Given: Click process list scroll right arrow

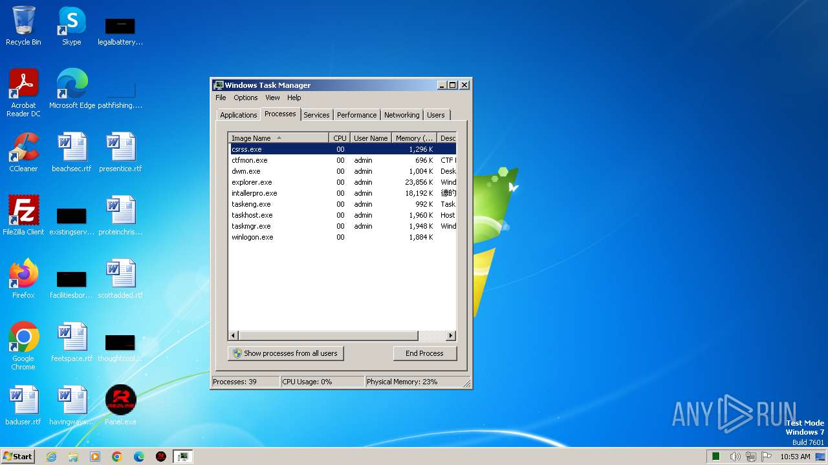Looking at the screenshot, I should click(x=451, y=336).
